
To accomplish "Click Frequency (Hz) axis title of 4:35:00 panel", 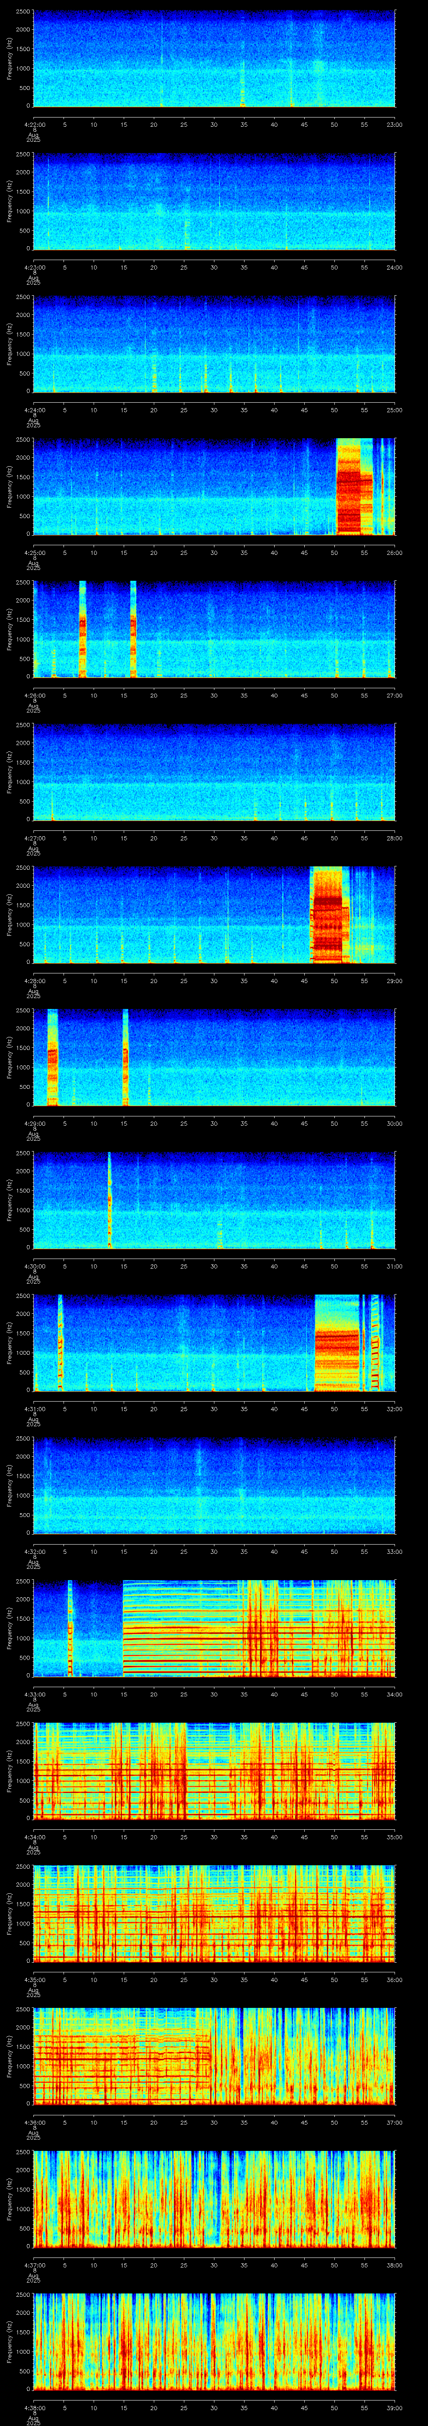I will (x=10, y=1914).
